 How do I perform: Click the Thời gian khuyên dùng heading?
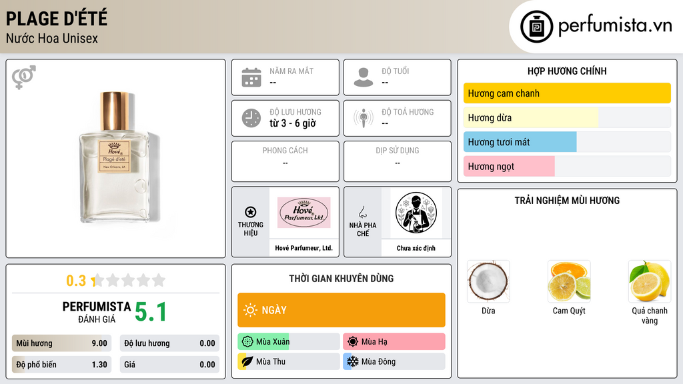click(341, 278)
